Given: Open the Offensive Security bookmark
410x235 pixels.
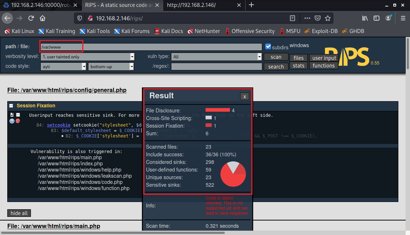Looking at the screenshot, I should 250,31.
